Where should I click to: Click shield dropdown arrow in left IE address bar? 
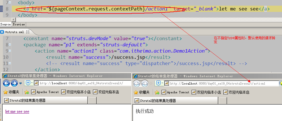point(32,83)
